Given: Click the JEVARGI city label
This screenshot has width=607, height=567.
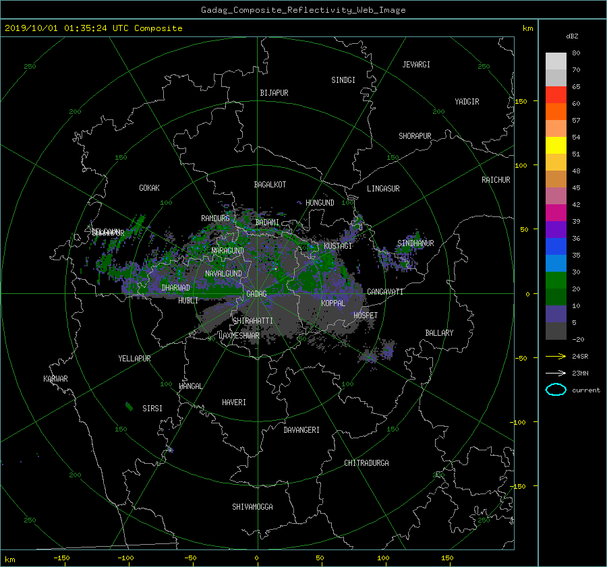Looking at the screenshot, I should pyautogui.click(x=416, y=65).
